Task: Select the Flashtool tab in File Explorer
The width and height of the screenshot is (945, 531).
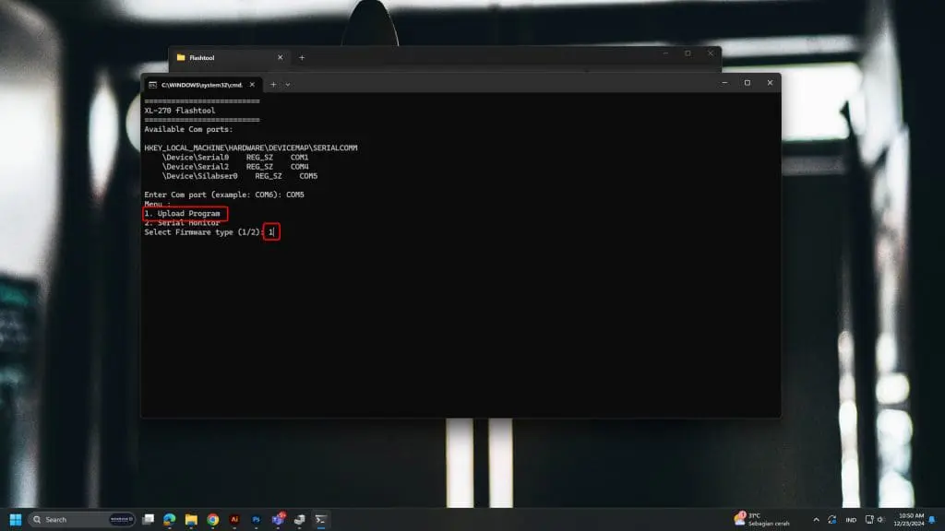Action: tap(221, 57)
